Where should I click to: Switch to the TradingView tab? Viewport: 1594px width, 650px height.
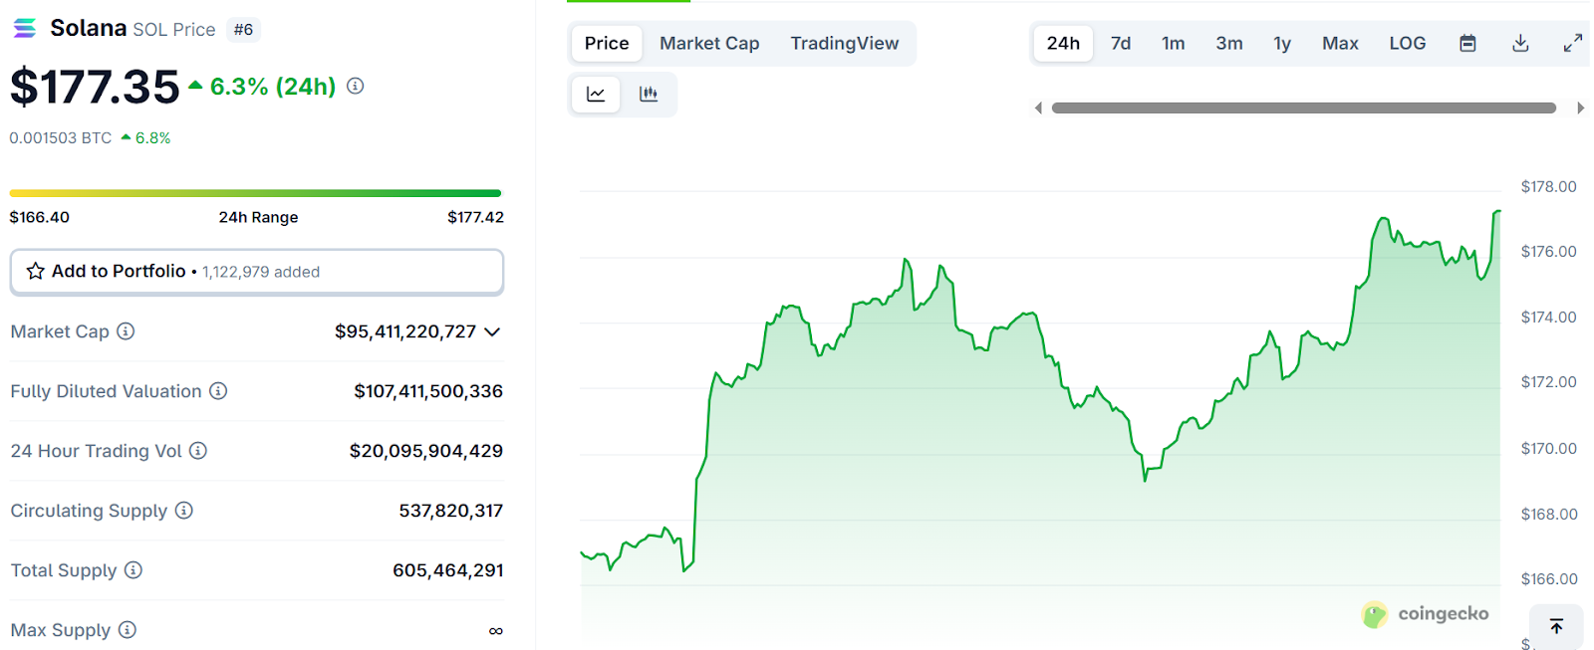pos(845,44)
